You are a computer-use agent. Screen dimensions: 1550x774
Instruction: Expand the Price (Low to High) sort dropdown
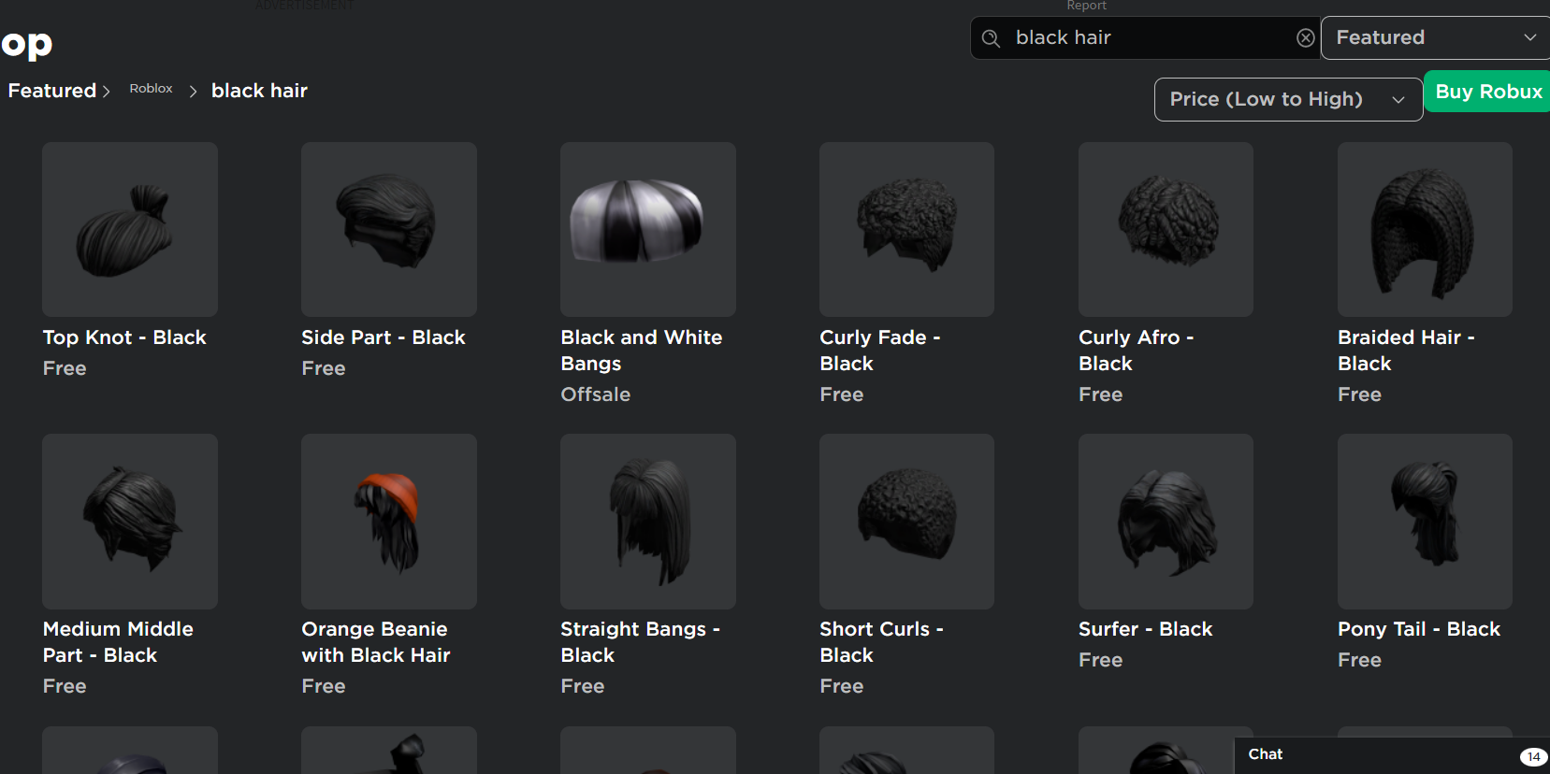coord(1287,99)
